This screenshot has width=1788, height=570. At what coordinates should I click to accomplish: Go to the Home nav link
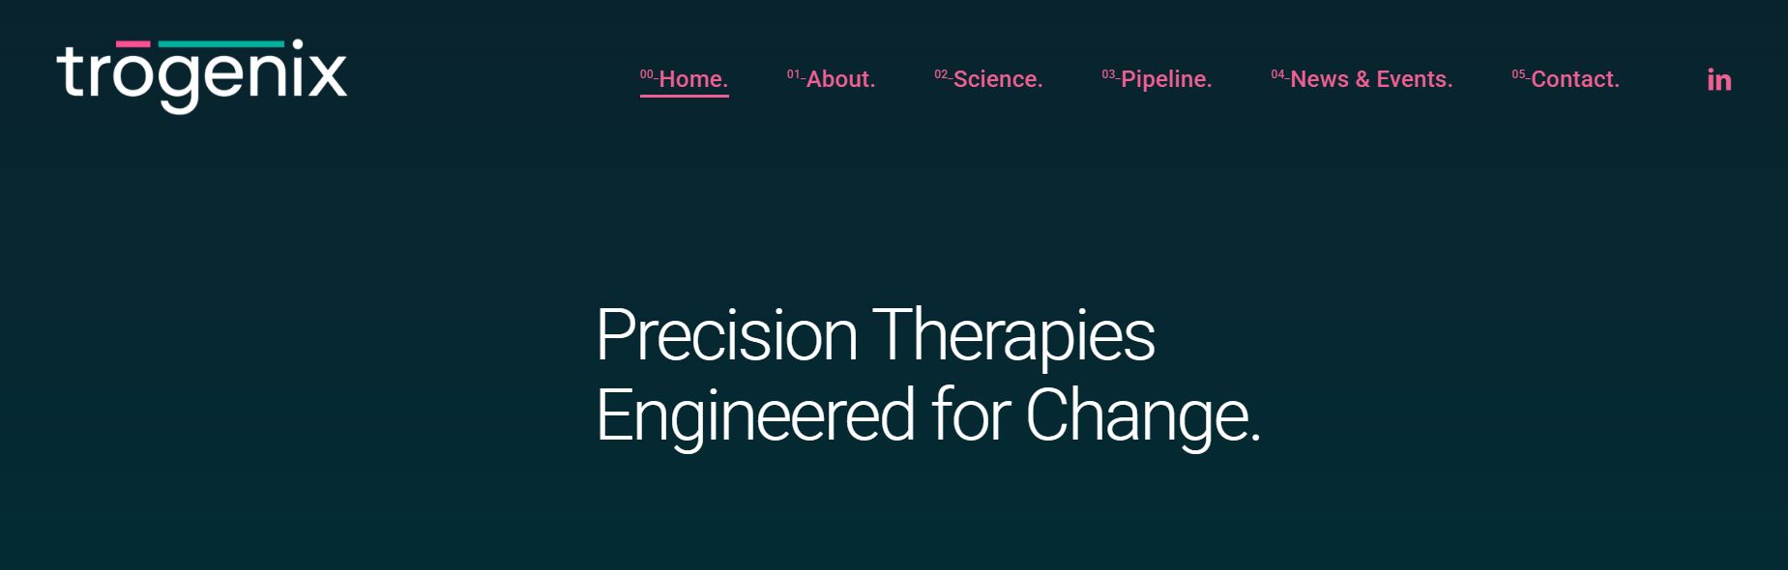click(x=692, y=79)
